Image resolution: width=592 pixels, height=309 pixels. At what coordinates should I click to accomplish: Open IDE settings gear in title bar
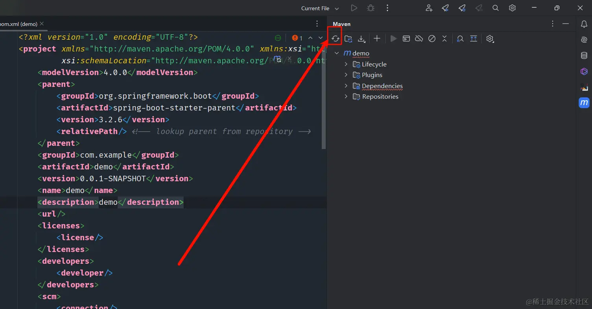(512, 8)
